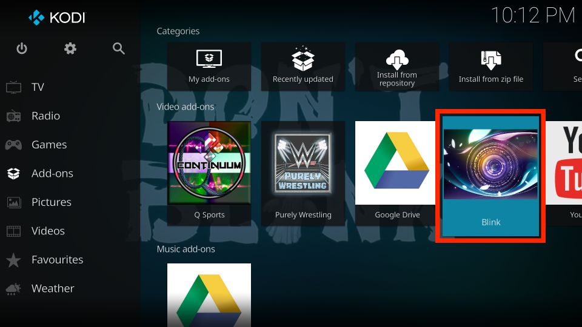Click the Music add-ons heading

click(x=186, y=249)
